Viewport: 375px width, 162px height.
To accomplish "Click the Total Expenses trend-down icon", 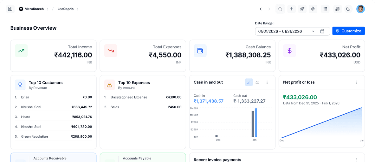I will click(111, 51).
